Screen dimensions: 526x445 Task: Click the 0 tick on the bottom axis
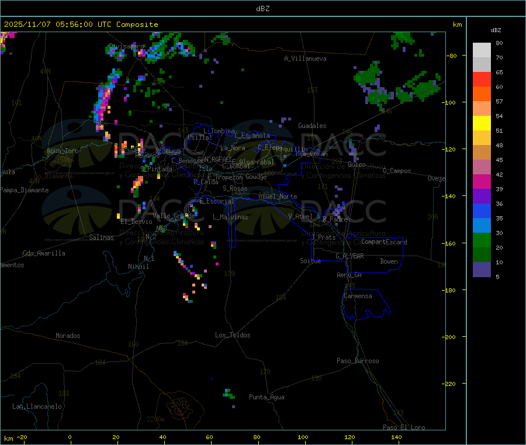pyautogui.click(x=70, y=437)
